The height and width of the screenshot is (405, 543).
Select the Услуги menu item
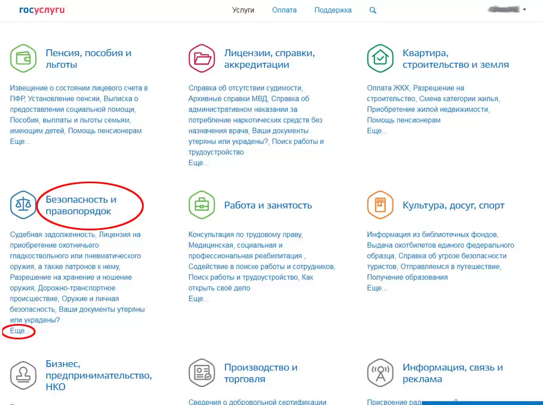tap(243, 10)
